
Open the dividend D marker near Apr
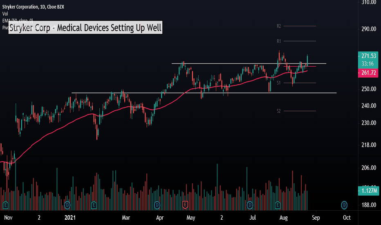point(157,205)
